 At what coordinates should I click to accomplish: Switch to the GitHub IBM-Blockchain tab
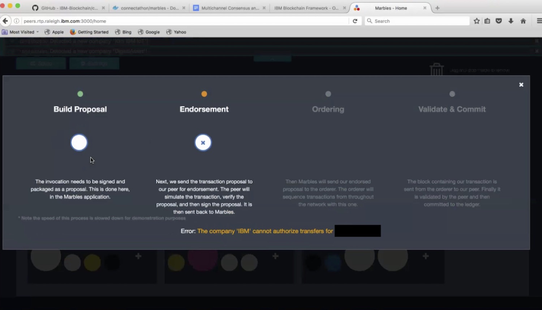(69, 8)
